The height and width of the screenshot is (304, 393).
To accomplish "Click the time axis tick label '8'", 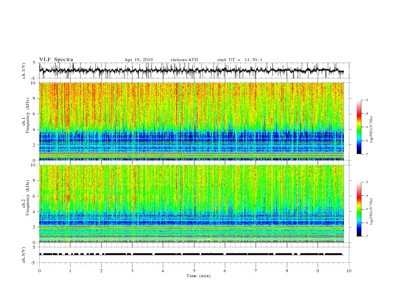I will pyautogui.click(x=287, y=271).
